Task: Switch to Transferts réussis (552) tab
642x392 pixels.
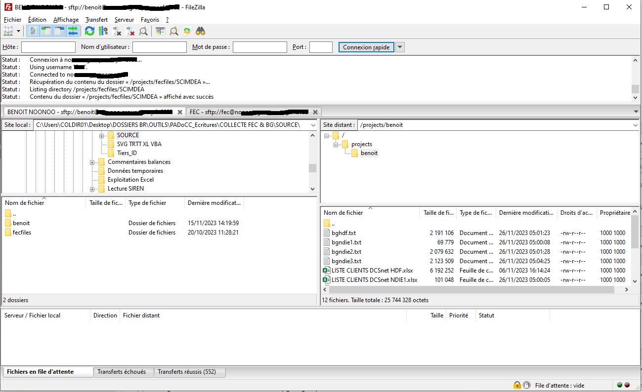Action: (x=189, y=372)
